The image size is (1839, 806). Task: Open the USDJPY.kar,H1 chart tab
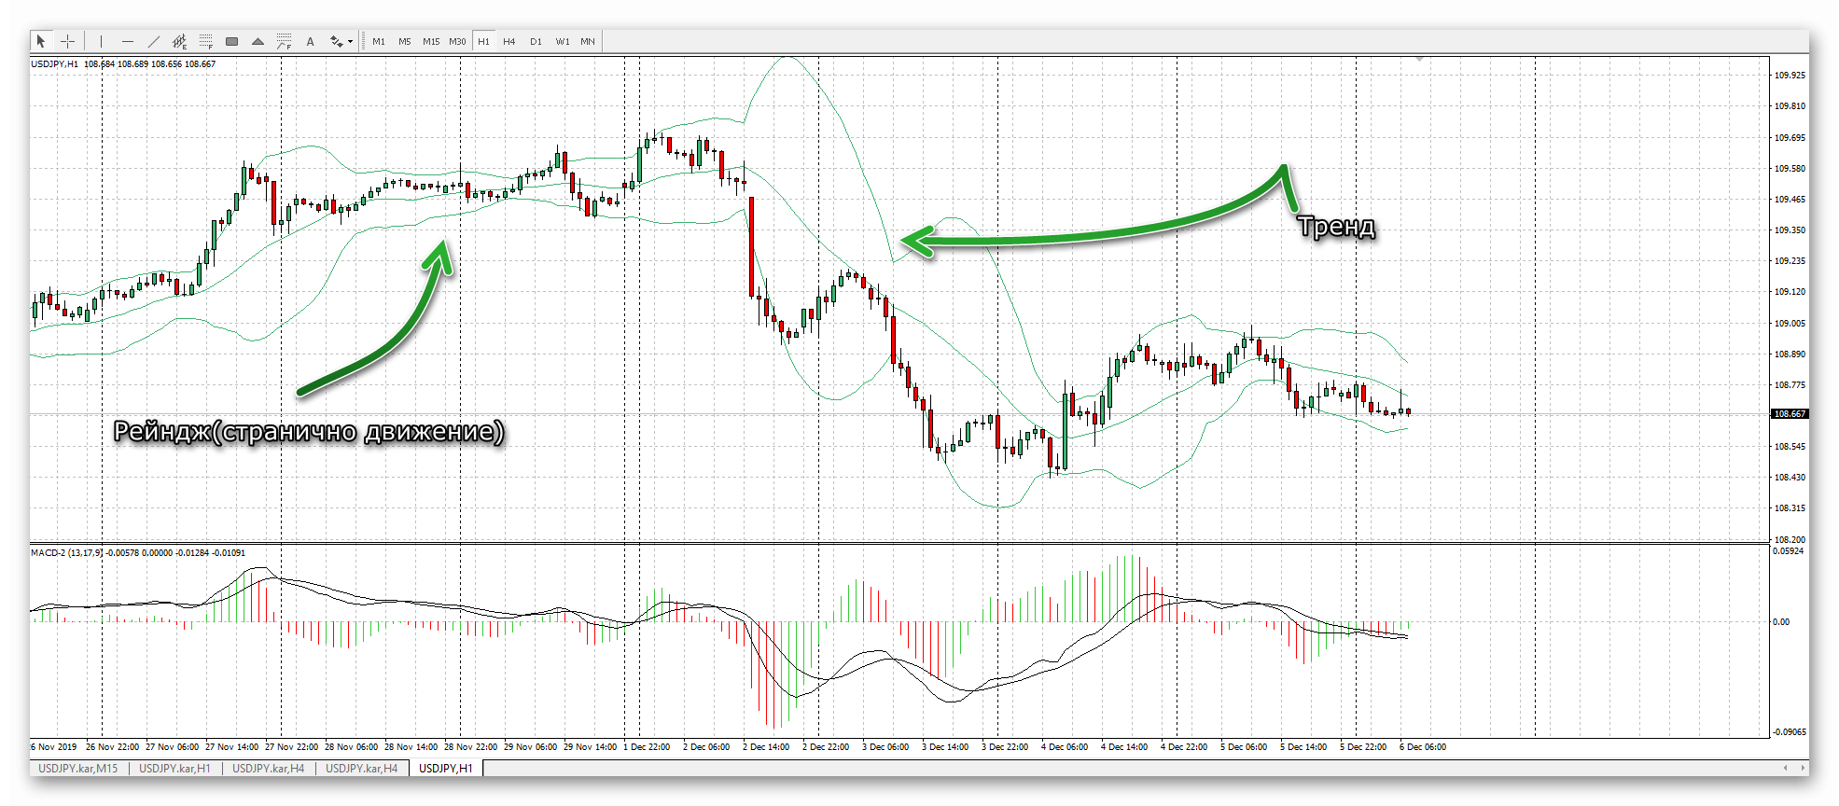[175, 769]
